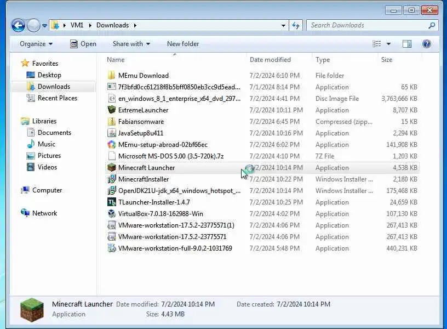Image resolution: width=447 pixels, height=329 pixels.
Task: Click the MEmu-setup-abroad-02bf66ec icon
Action: 111,145
